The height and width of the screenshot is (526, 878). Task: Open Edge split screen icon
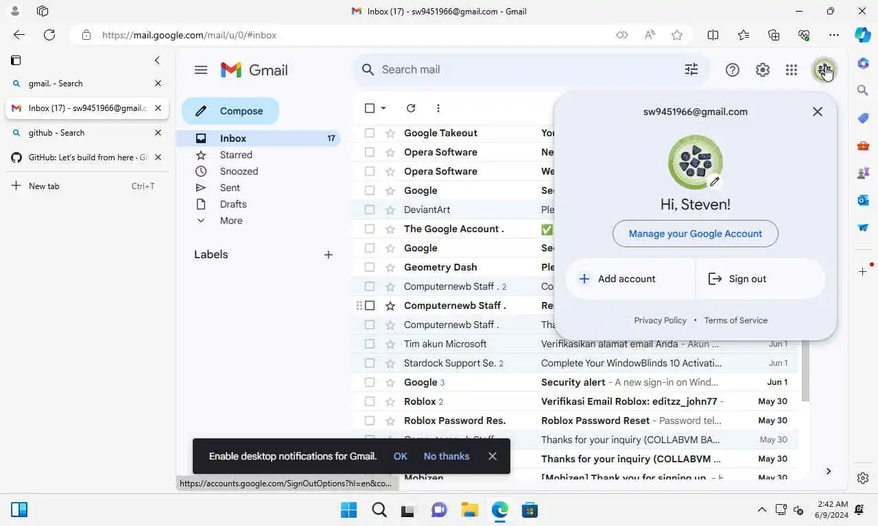point(713,35)
